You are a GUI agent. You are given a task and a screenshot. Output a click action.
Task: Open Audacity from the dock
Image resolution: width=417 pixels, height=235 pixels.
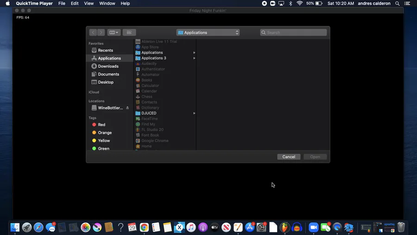[297, 227]
